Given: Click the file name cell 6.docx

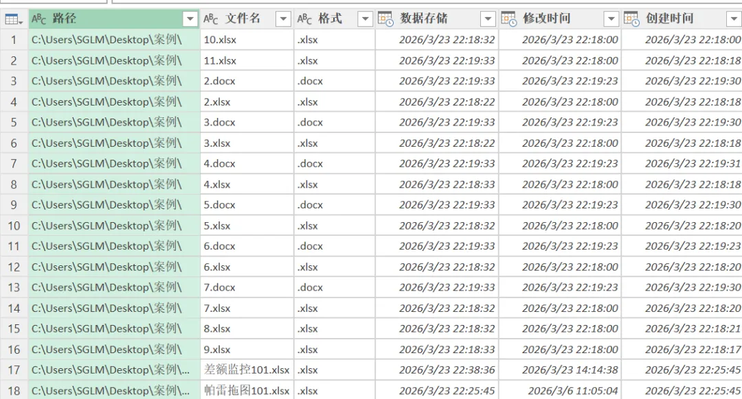Looking at the screenshot, I should coord(247,246).
